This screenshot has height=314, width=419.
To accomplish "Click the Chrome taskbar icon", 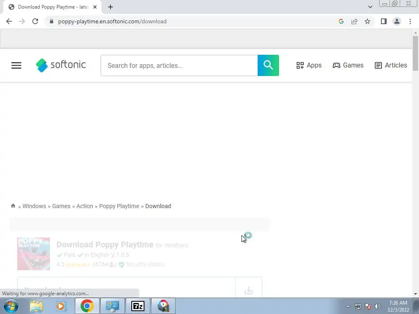I will pos(87,306).
